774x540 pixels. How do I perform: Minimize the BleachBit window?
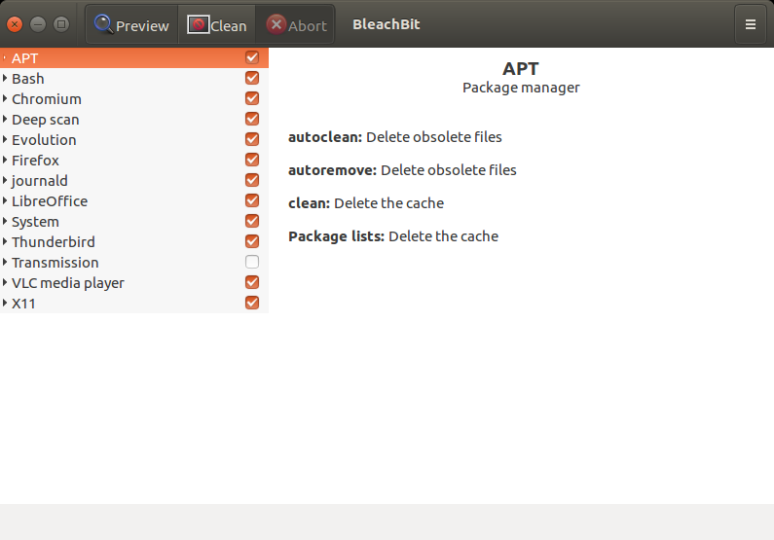pyautogui.click(x=38, y=24)
